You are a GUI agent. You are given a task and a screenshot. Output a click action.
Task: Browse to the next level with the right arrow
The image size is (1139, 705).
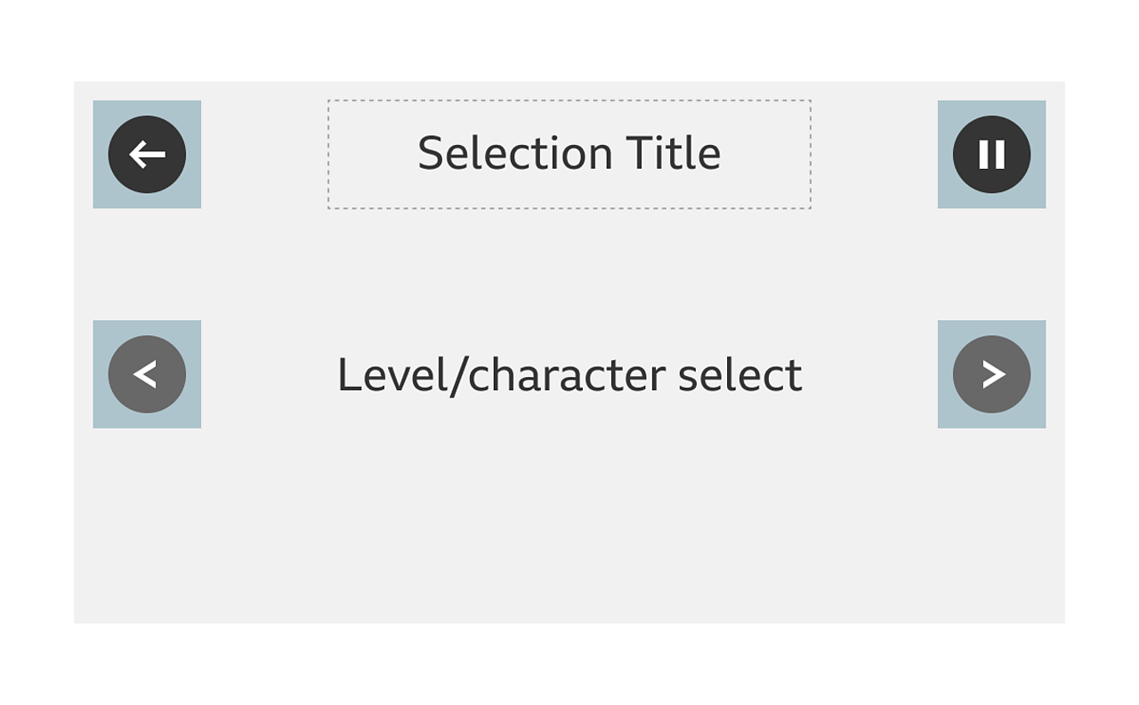pyautogui.click(x=991, y=373)
